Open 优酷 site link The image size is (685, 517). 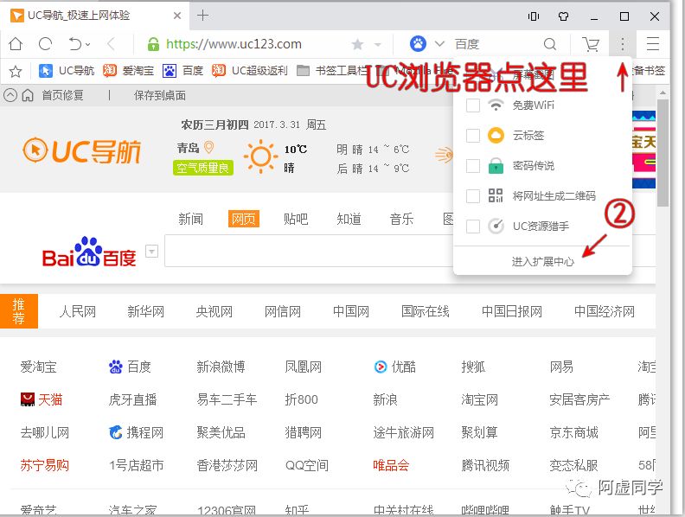[395, 367]
